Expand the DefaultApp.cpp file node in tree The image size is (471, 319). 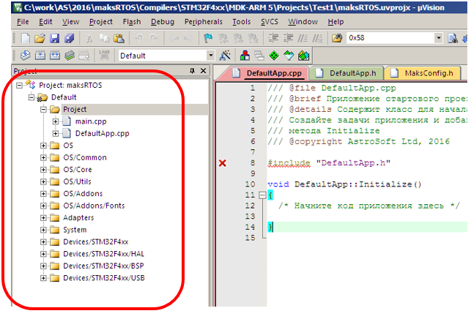55,134
